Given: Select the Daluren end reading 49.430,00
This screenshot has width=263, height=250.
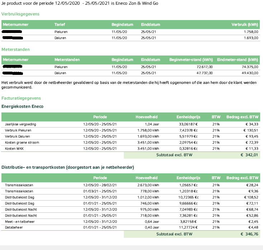Looking at the screenshot, I should point(250,73).
